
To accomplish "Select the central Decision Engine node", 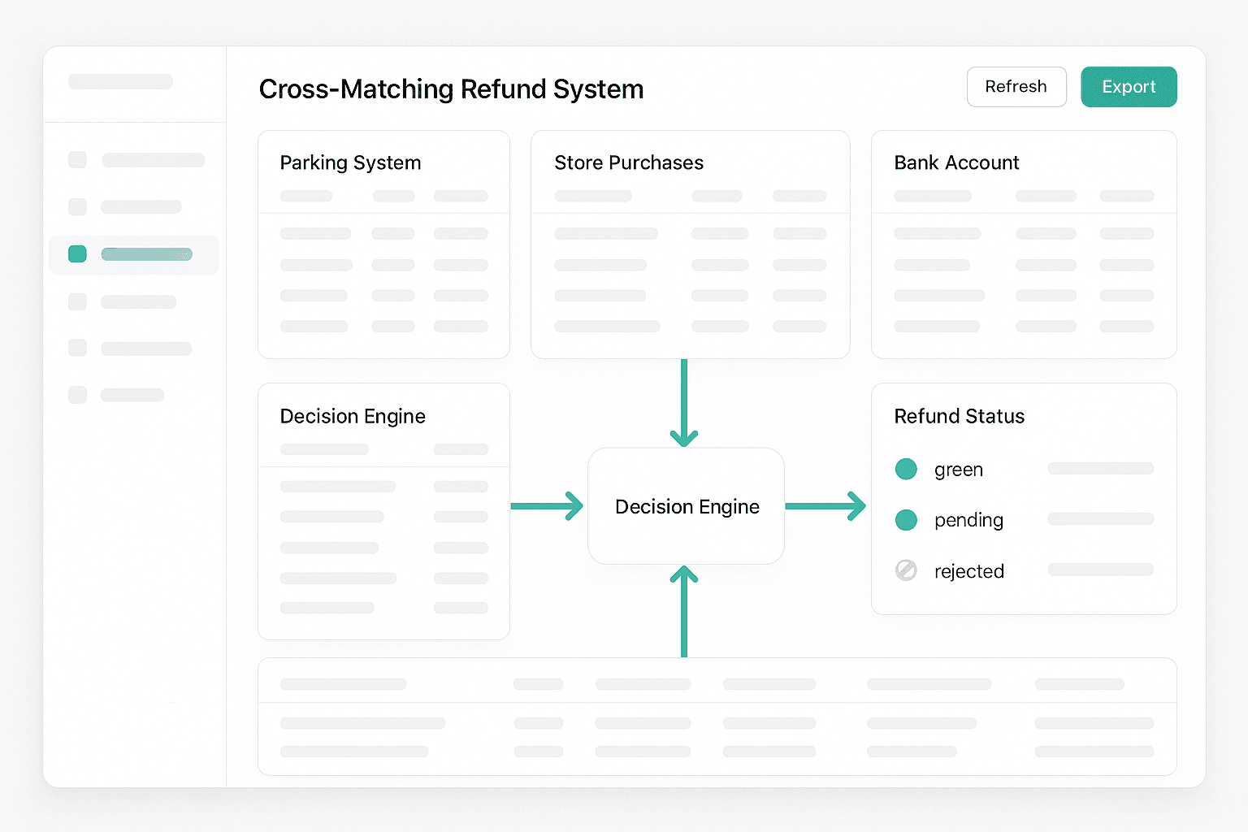I will [686, 506].
